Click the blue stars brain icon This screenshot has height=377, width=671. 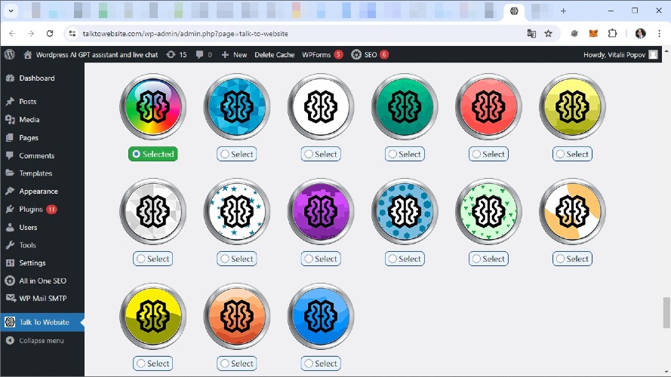click(x=237, y=212)
